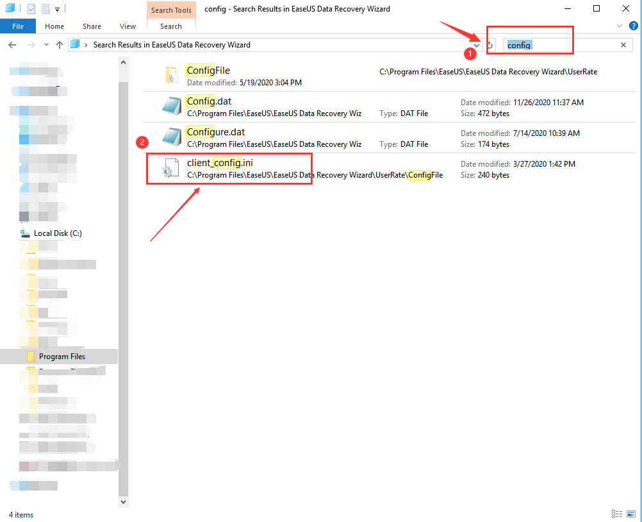Select Local Disk (C:) in navigation pane

(x=58, y=233)
